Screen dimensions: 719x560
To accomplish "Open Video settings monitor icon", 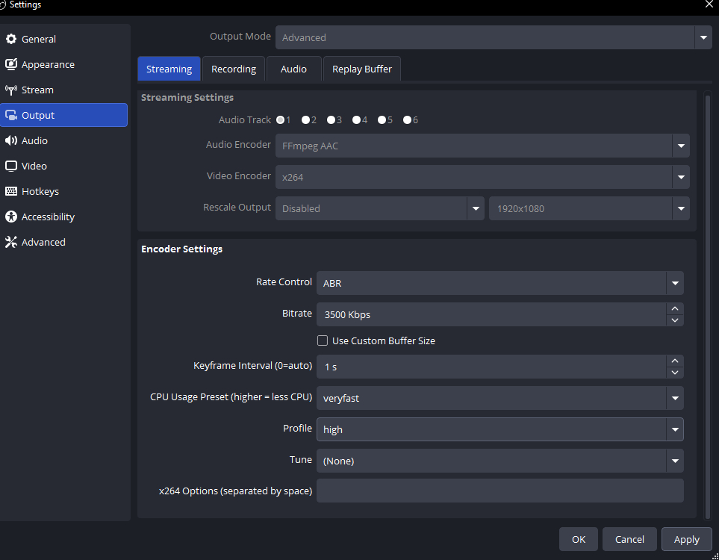I will click(11, 166).
